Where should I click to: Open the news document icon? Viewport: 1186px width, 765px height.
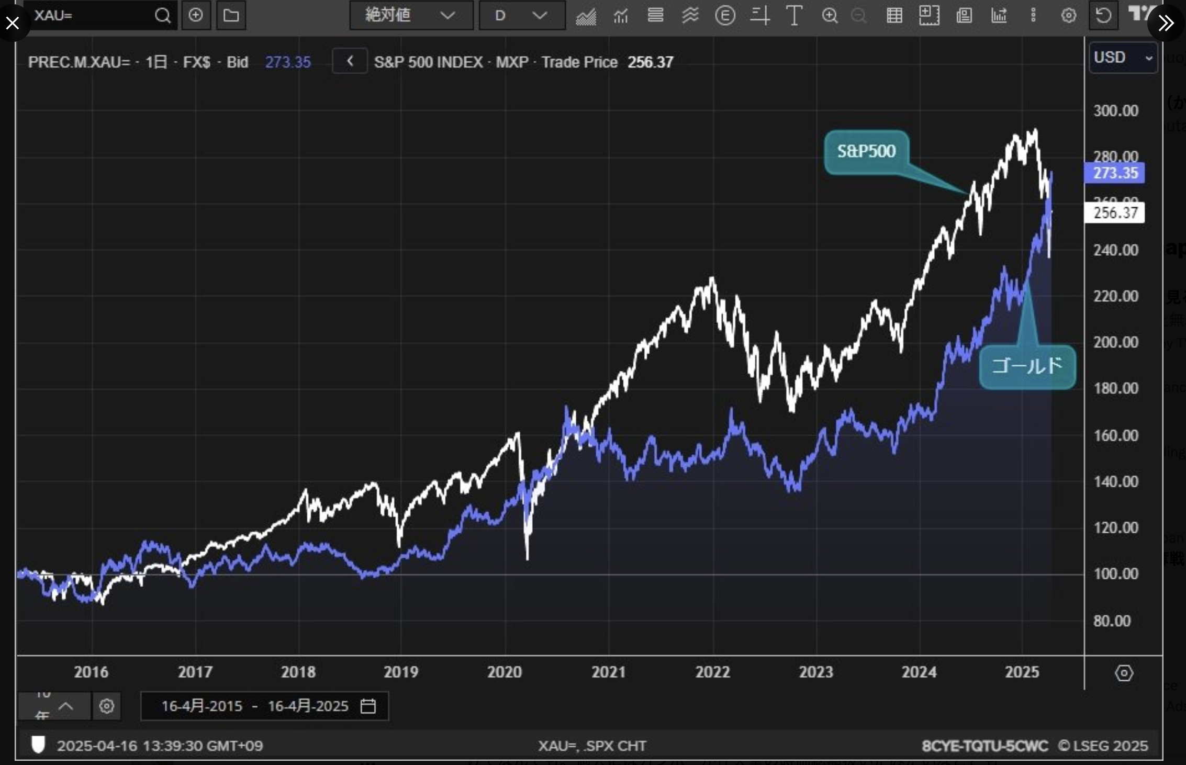tap(964, 16)
